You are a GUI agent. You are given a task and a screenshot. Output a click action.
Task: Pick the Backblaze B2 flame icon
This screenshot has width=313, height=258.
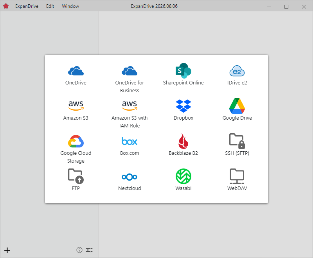(183, 141)
